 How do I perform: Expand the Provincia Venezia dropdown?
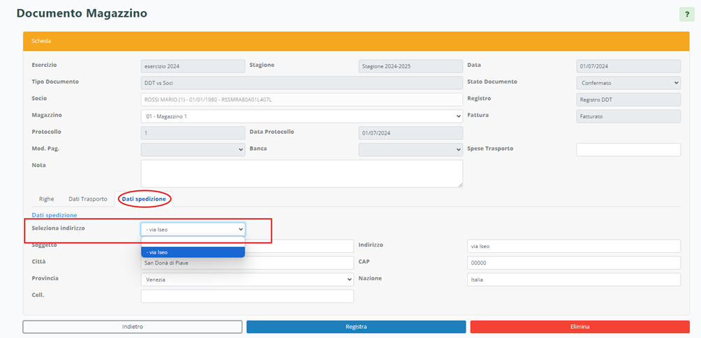(x=246, y=279)
